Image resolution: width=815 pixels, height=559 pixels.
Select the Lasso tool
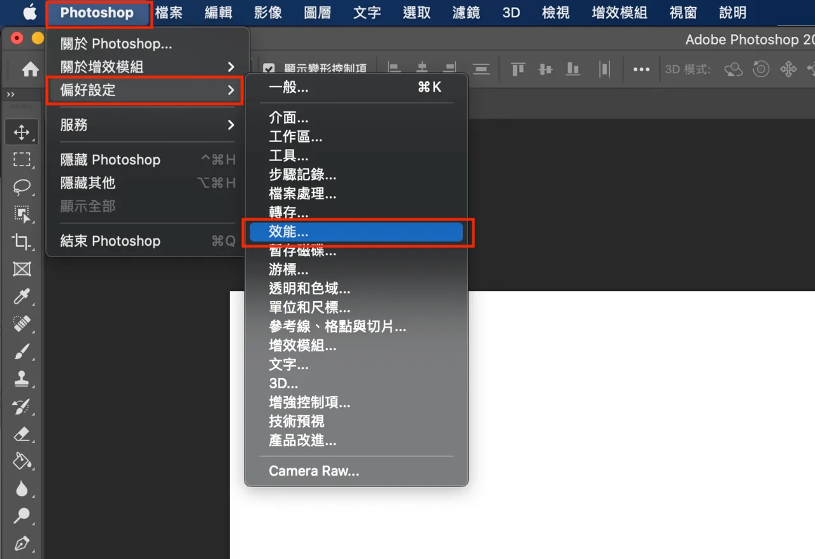coord(22,187)
